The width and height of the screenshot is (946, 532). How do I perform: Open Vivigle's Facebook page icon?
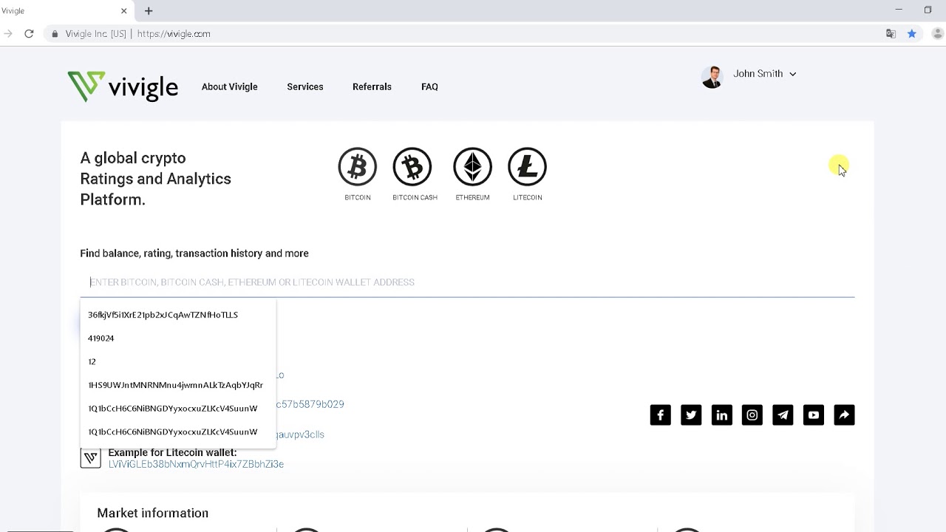pos(661,415)
